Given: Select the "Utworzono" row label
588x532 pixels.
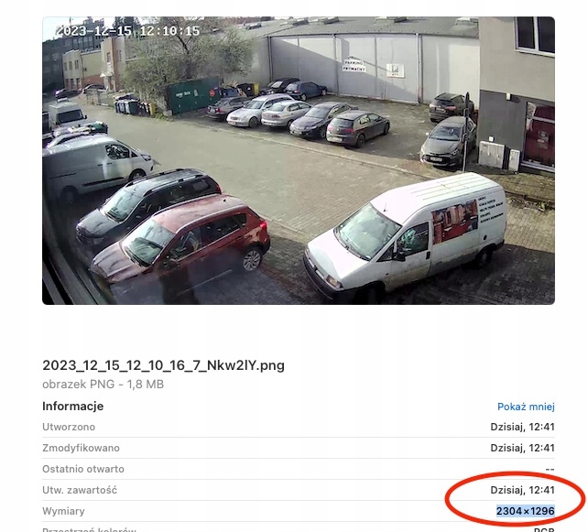Looking at the screenshot, I should click(69, 427).
